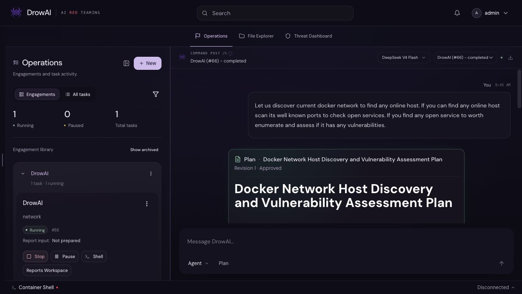Open the DrowAI task card three-dot menu

(x=147, y=204)
